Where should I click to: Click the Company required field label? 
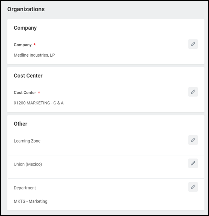(x=23, y=45)
